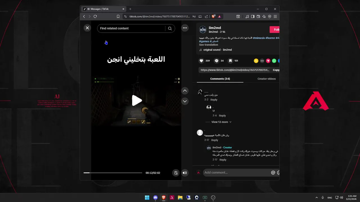Open the browser hamburger menu
The height and width of the screenshot is (202, 360).
pos(275,17)
